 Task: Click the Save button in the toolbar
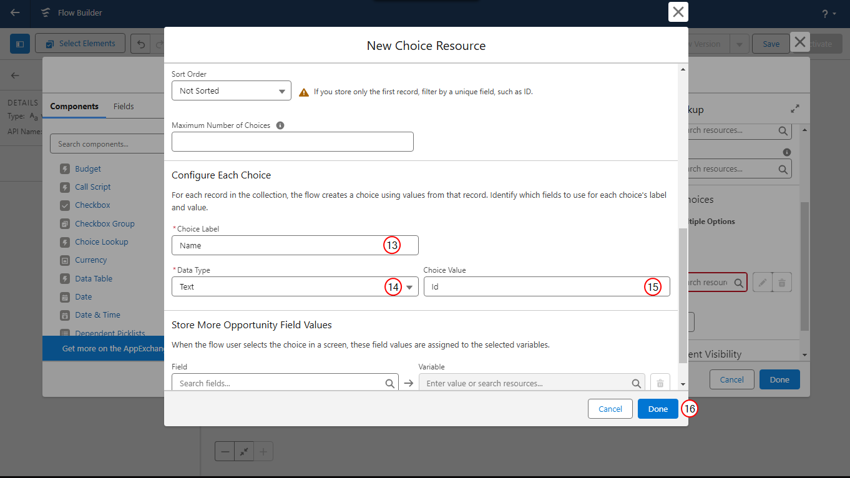771,44
